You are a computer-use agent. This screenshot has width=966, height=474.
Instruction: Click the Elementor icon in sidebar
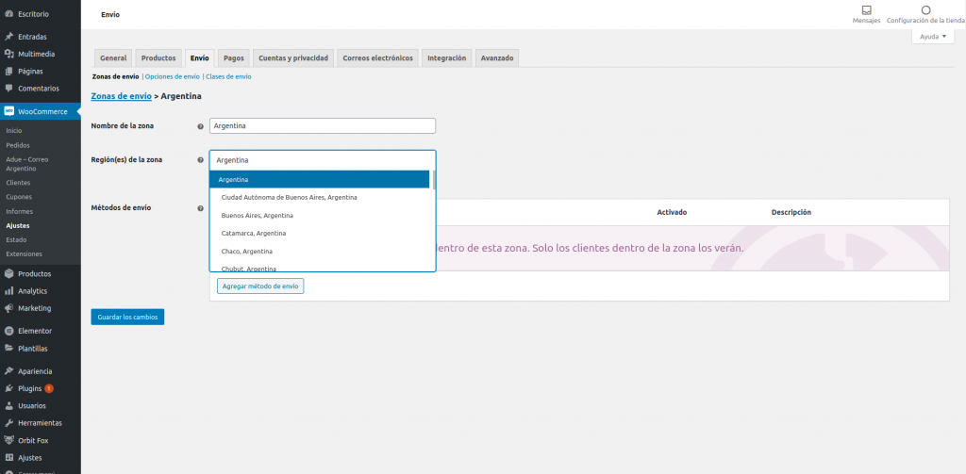click(9, 331)
